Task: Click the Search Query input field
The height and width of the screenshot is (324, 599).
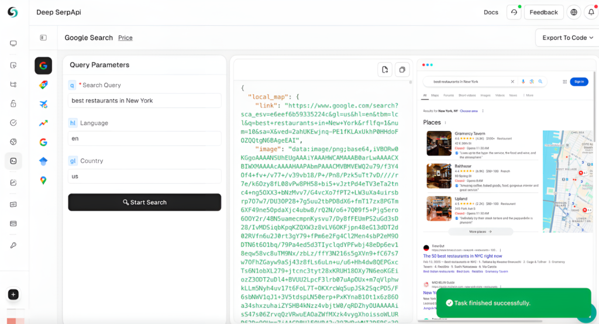Action: pos(144,101)
